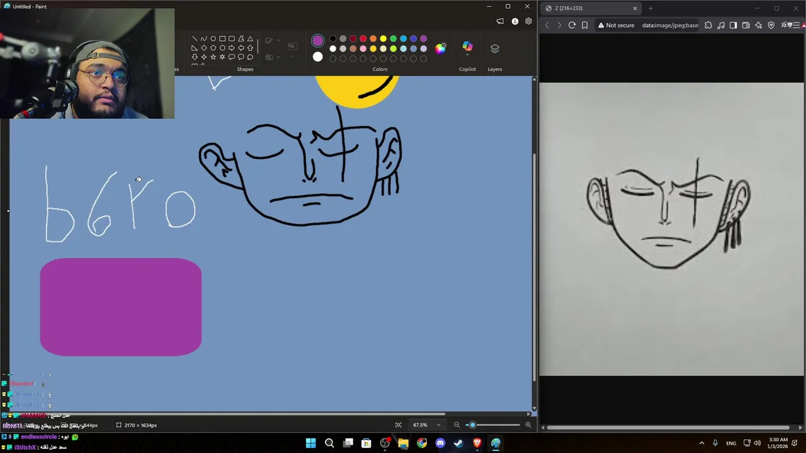
Task: Pick the green color swatch
Action: (393, 38)
